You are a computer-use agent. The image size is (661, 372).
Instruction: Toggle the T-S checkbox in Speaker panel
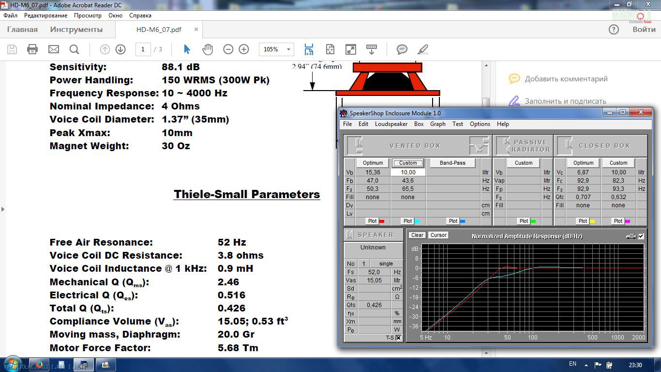pyautogui.click(x=398, y=338)
